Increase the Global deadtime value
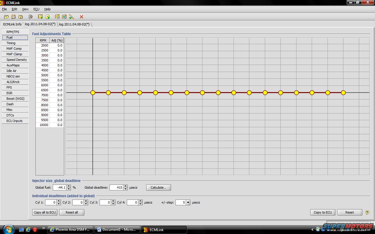This screenshot has width=375, height=234. click(x=125, y=186)
